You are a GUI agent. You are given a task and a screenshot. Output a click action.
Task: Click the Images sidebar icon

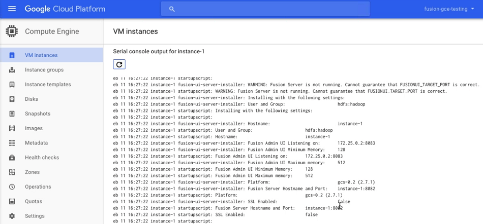12,128
